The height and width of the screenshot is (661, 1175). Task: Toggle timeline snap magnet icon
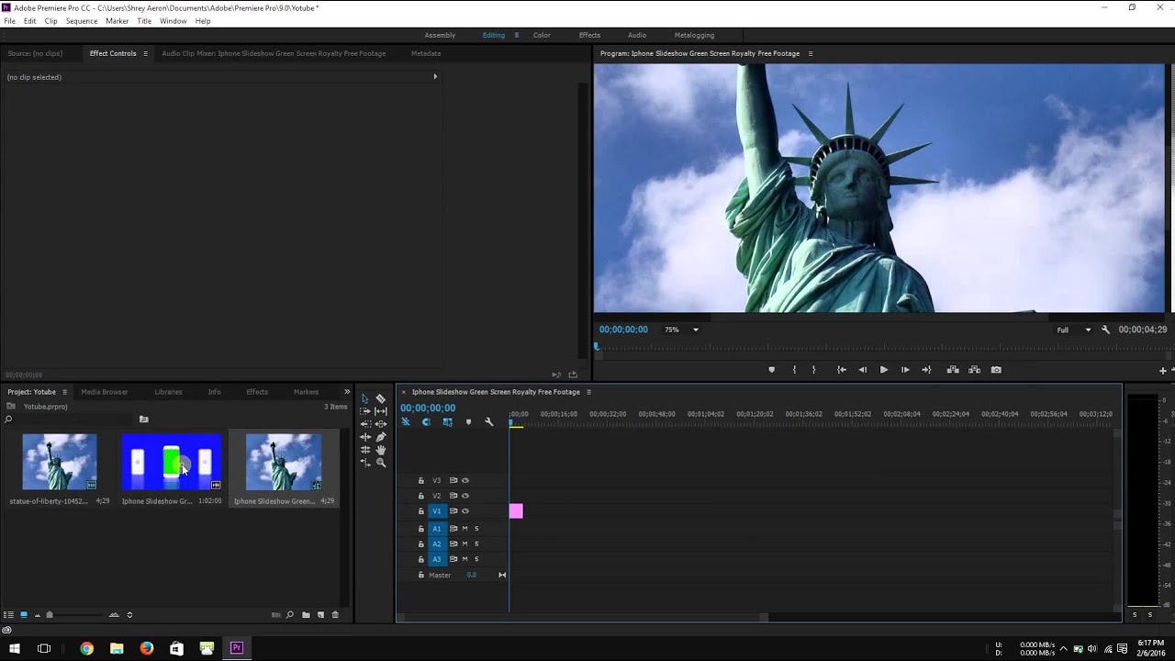427,422
